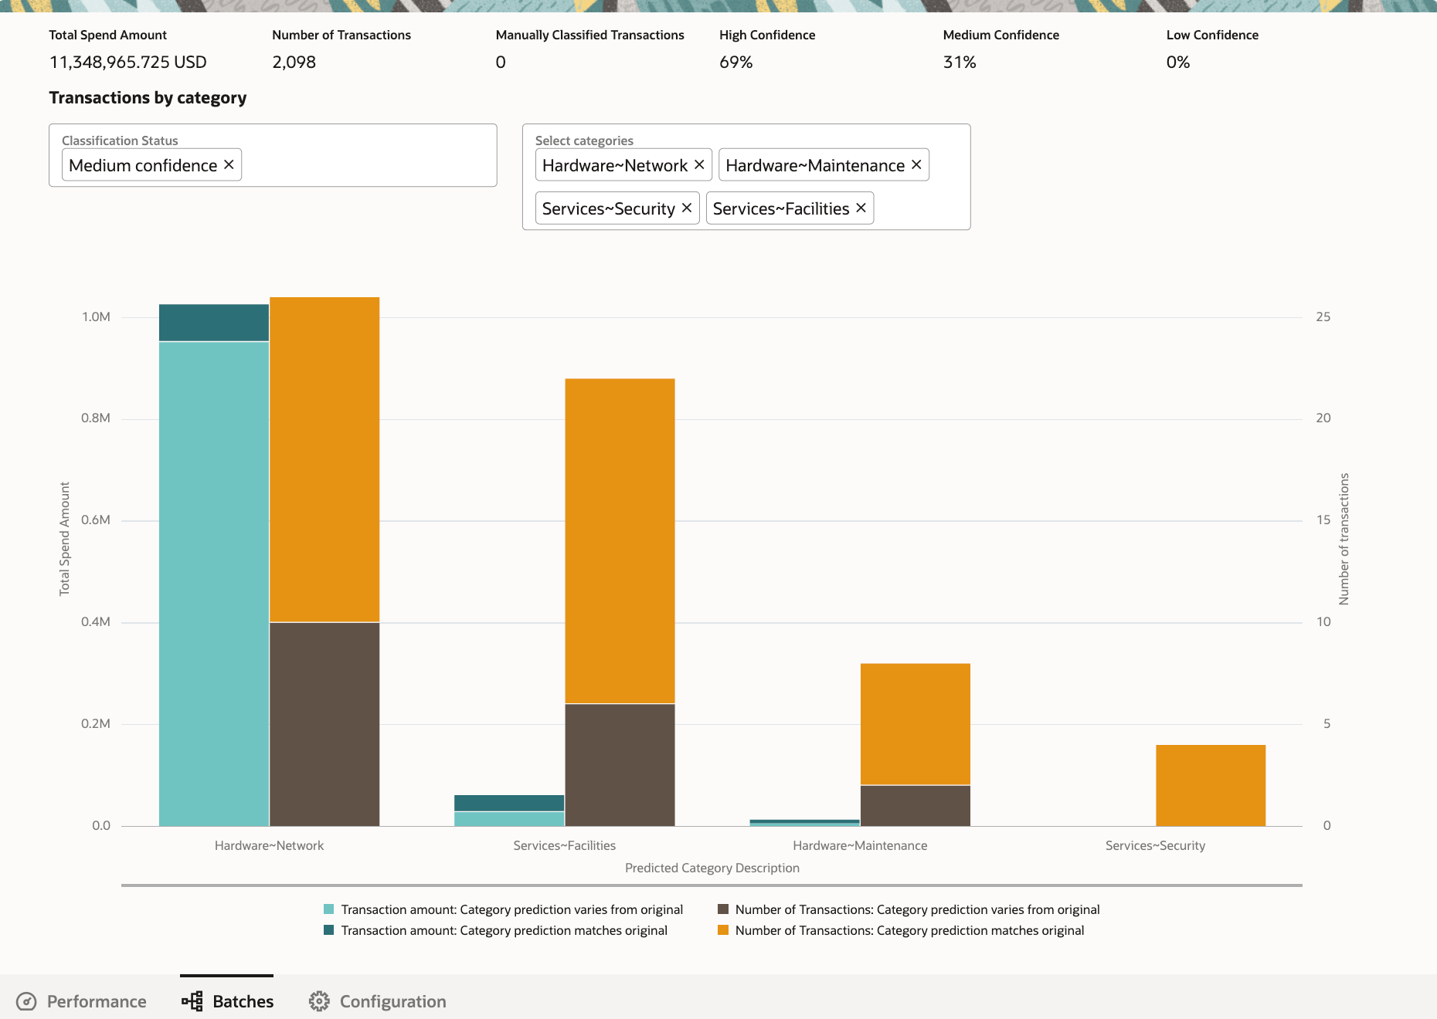Click the High Confidence value 69%

coord(736,62)
